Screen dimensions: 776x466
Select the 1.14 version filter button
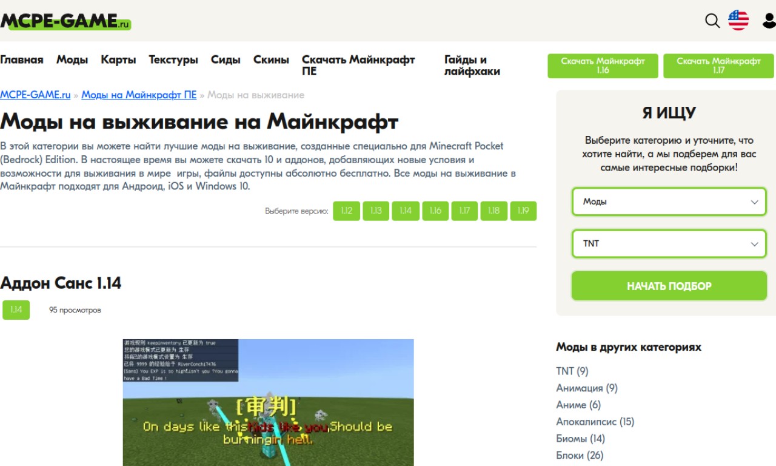tap(406, 211)
